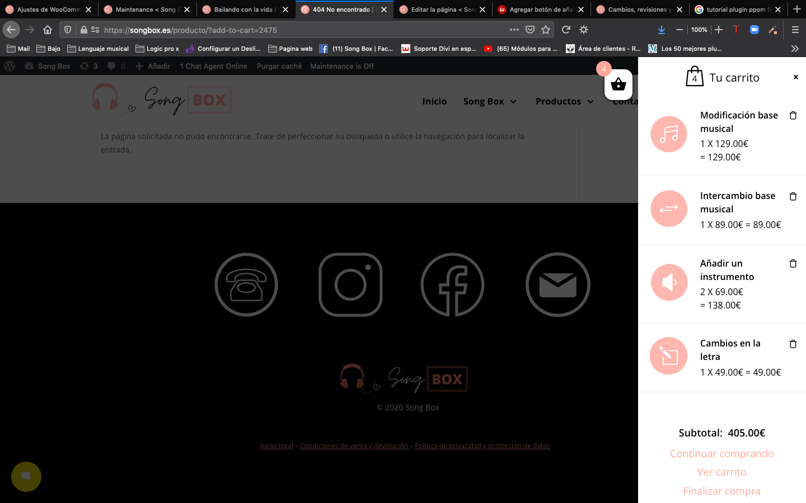Zoom out with minus button
Viewport: 806px width, 503px height.
point(679,30)
